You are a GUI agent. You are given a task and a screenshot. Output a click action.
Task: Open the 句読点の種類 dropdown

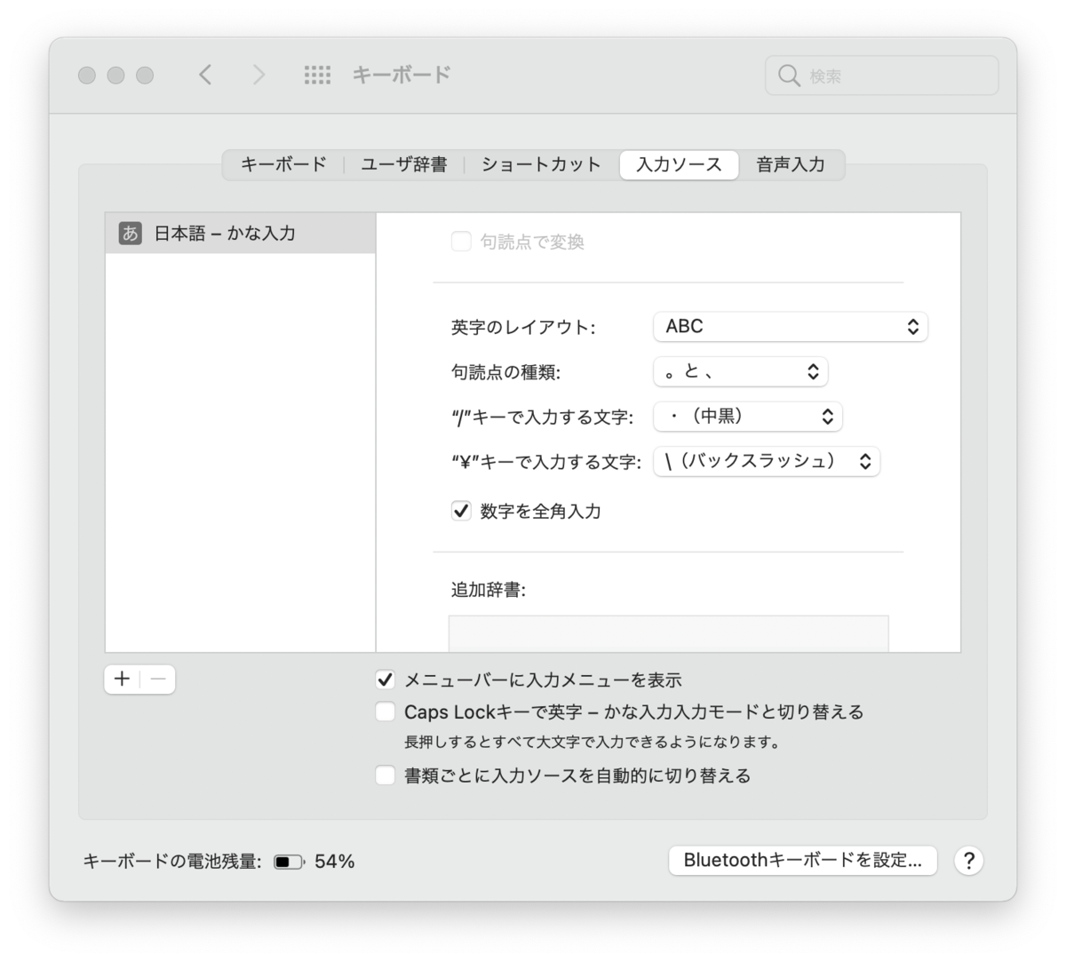click(740, 371)
